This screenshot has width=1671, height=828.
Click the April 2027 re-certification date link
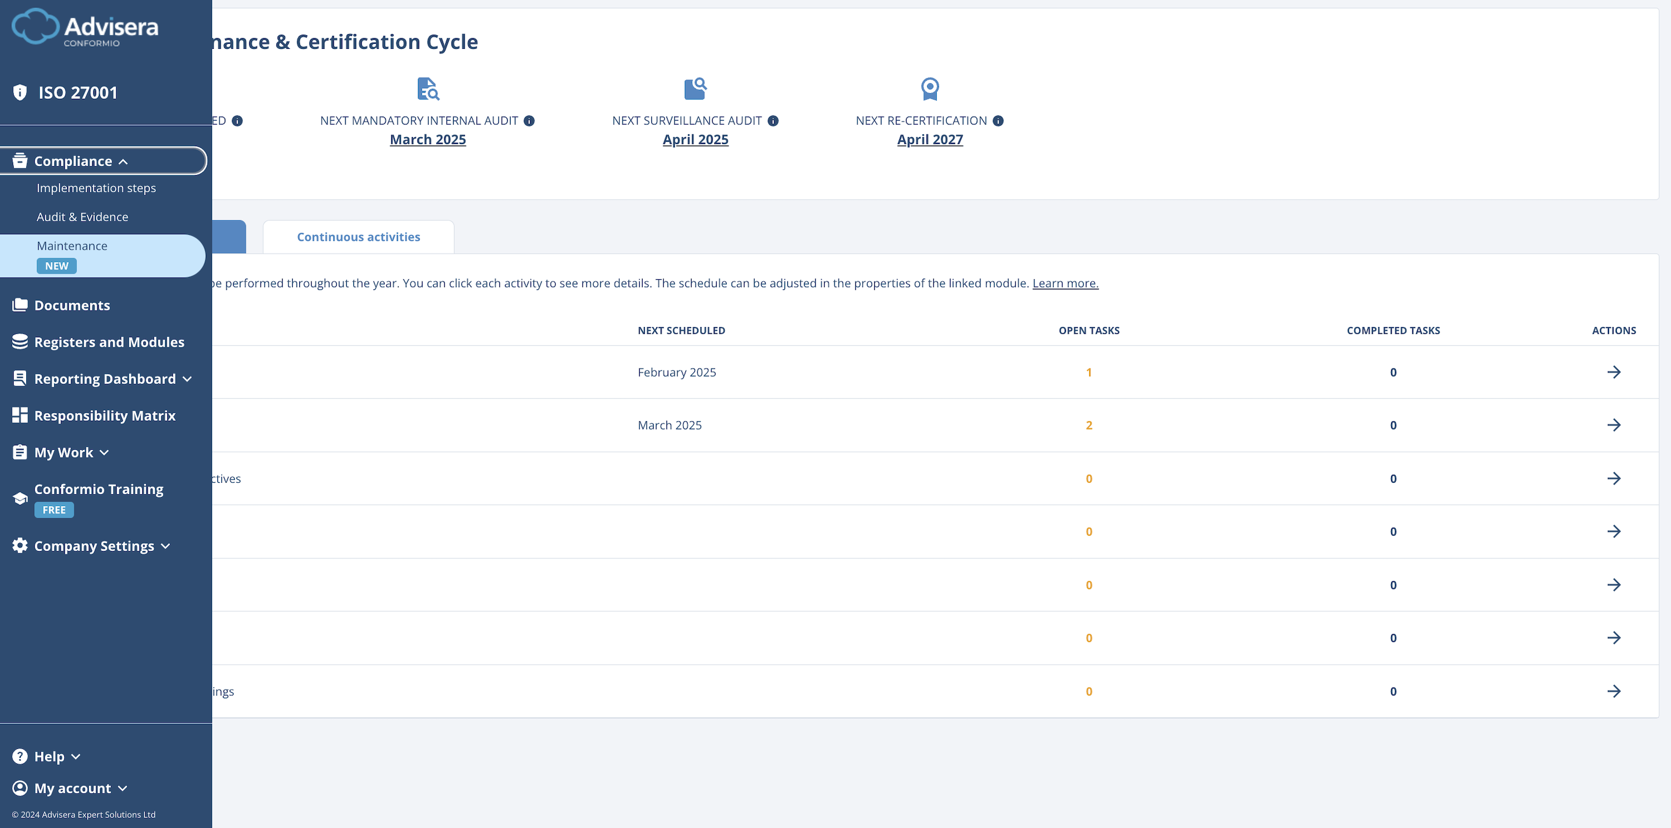click(929, 139)
